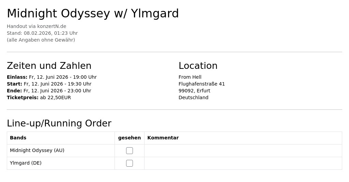Click the Location heading

[x=198, y=66]
